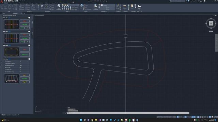Open Layer Properties manager
This screenshot has width=218, height=122.
coord(59,7)
